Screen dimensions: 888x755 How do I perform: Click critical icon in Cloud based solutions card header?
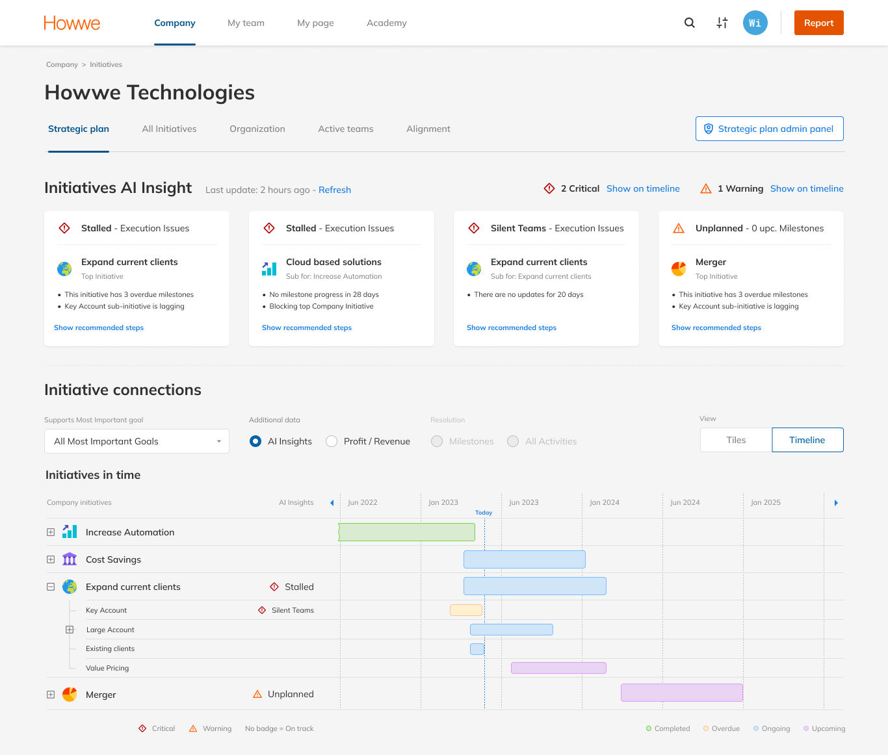click(269, 228)
